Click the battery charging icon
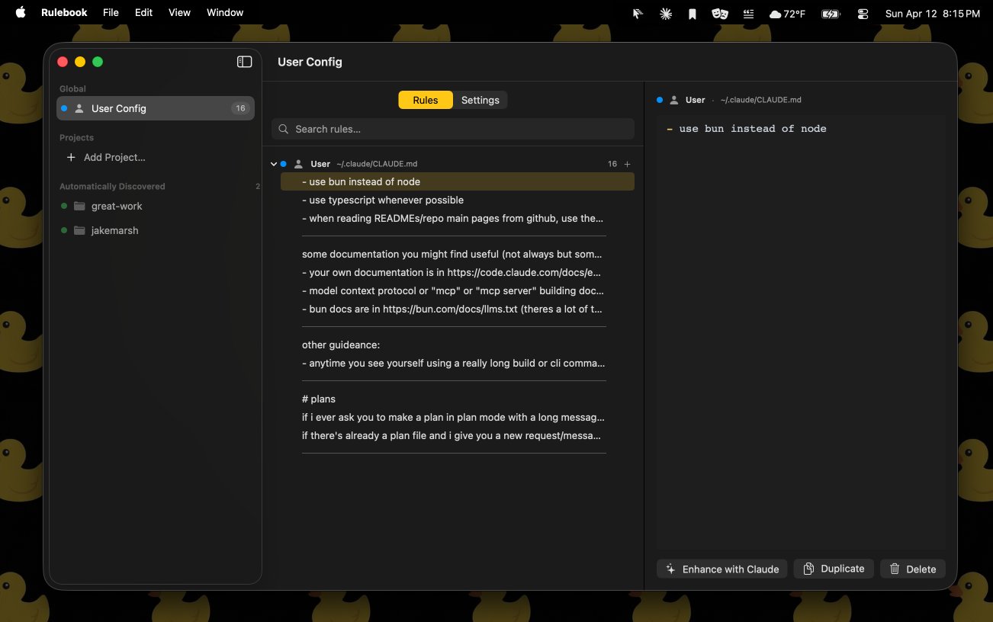 point(830,14)
